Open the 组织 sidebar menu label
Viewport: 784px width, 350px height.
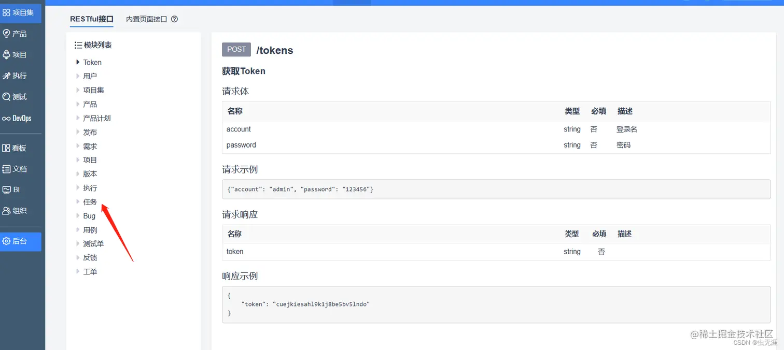click(x=20, y=211)
